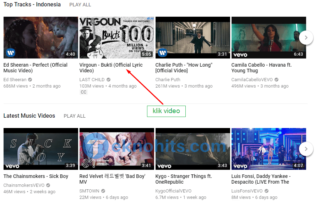Click '46M views • 2 weeks ago' text
The image size is (315, 201).
[29, 191]
